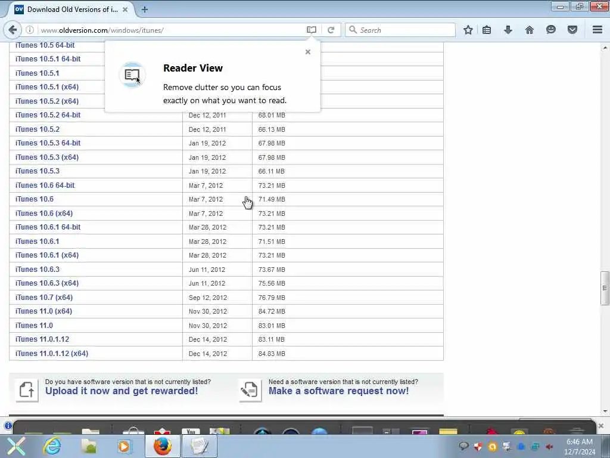
Task: Click the red shield tray icon
Action: (x=478, y=447)
